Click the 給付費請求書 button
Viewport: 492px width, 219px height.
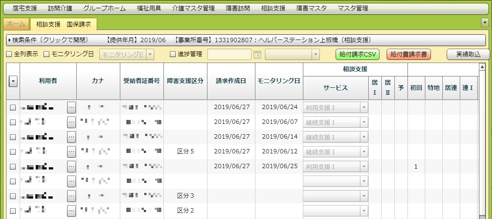point(408,54)
